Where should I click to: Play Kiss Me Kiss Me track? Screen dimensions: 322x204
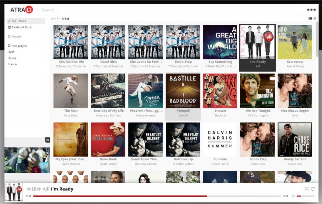[x=70, y=42]
